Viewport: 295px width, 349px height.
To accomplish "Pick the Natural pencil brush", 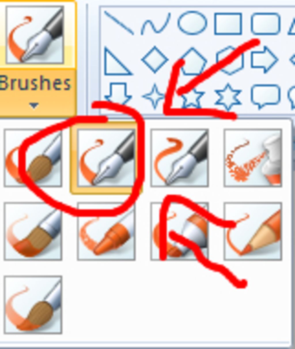I will coord(253,231).
